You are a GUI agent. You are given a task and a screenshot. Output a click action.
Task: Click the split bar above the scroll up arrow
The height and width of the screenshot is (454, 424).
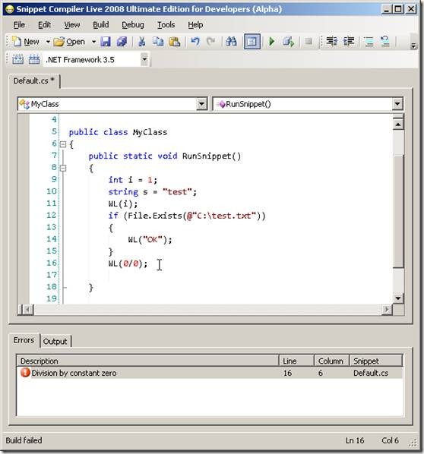[x=398, y=117]
